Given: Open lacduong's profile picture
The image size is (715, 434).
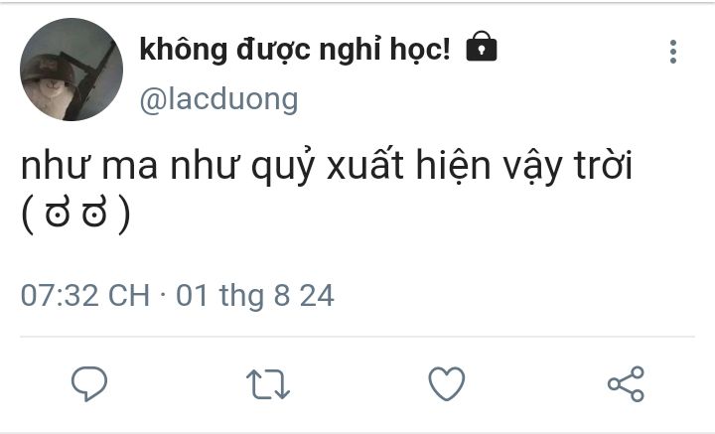Looking at the screenshot, I should point(71,70).
